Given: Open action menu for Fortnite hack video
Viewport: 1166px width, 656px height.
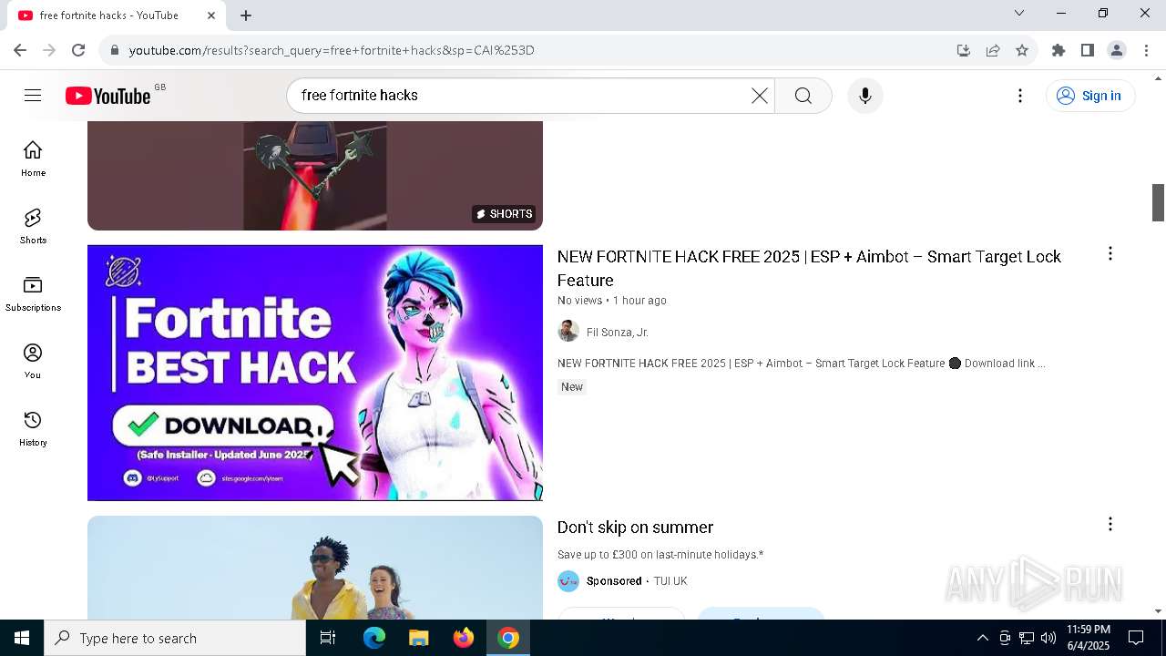Looking at the screenshot, I should pos(1110,254).
